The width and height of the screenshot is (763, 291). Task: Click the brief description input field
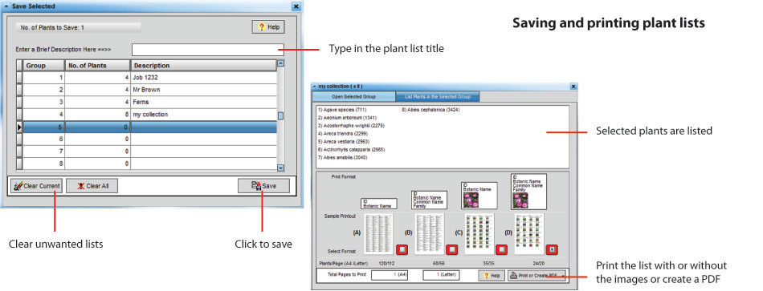[208, 50]
